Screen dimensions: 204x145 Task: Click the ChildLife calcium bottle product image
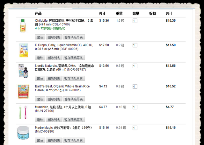[22, 25]
